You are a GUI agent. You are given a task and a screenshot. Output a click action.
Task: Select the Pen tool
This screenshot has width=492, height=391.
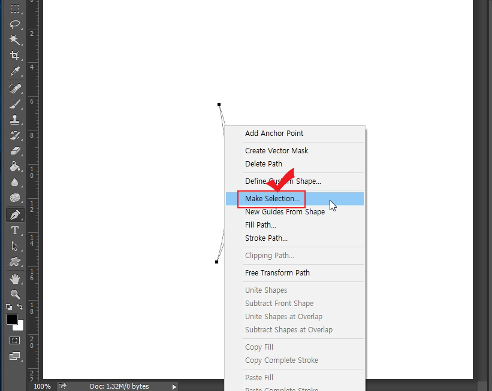coord(15,215)
